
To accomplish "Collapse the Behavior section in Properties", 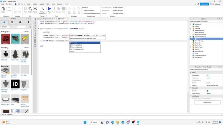I will (x=191, y=88).
